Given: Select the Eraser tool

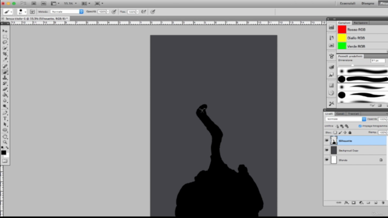Looking at the screenshot, I should coord(5,89).
